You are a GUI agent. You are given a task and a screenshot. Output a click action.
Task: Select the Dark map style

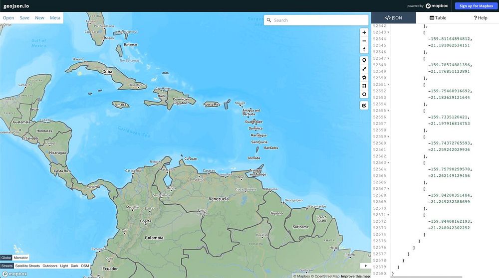pos(74,266)
